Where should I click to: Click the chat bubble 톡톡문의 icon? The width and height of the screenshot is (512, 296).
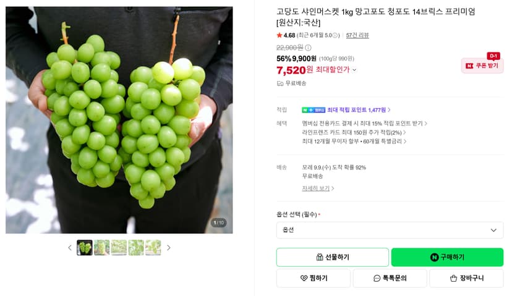click(377, 278)
